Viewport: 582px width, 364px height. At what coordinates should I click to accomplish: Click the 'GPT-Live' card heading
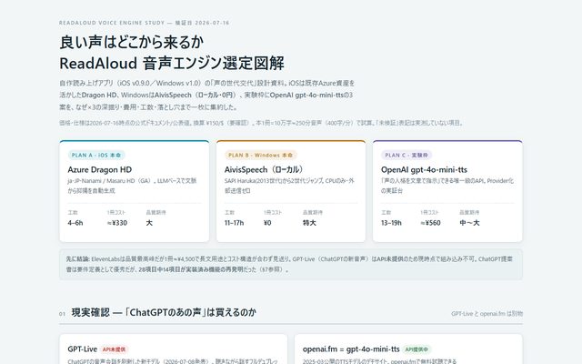point(83,349)
